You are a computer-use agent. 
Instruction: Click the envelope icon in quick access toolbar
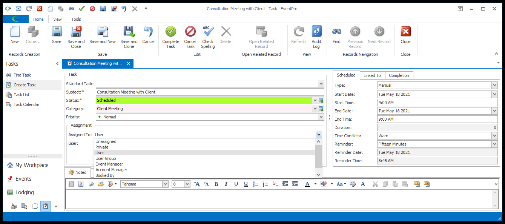18,9
